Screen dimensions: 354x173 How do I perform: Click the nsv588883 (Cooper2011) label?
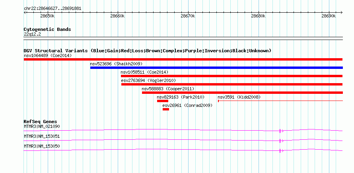pyautogui.click(x=168, y=89)
